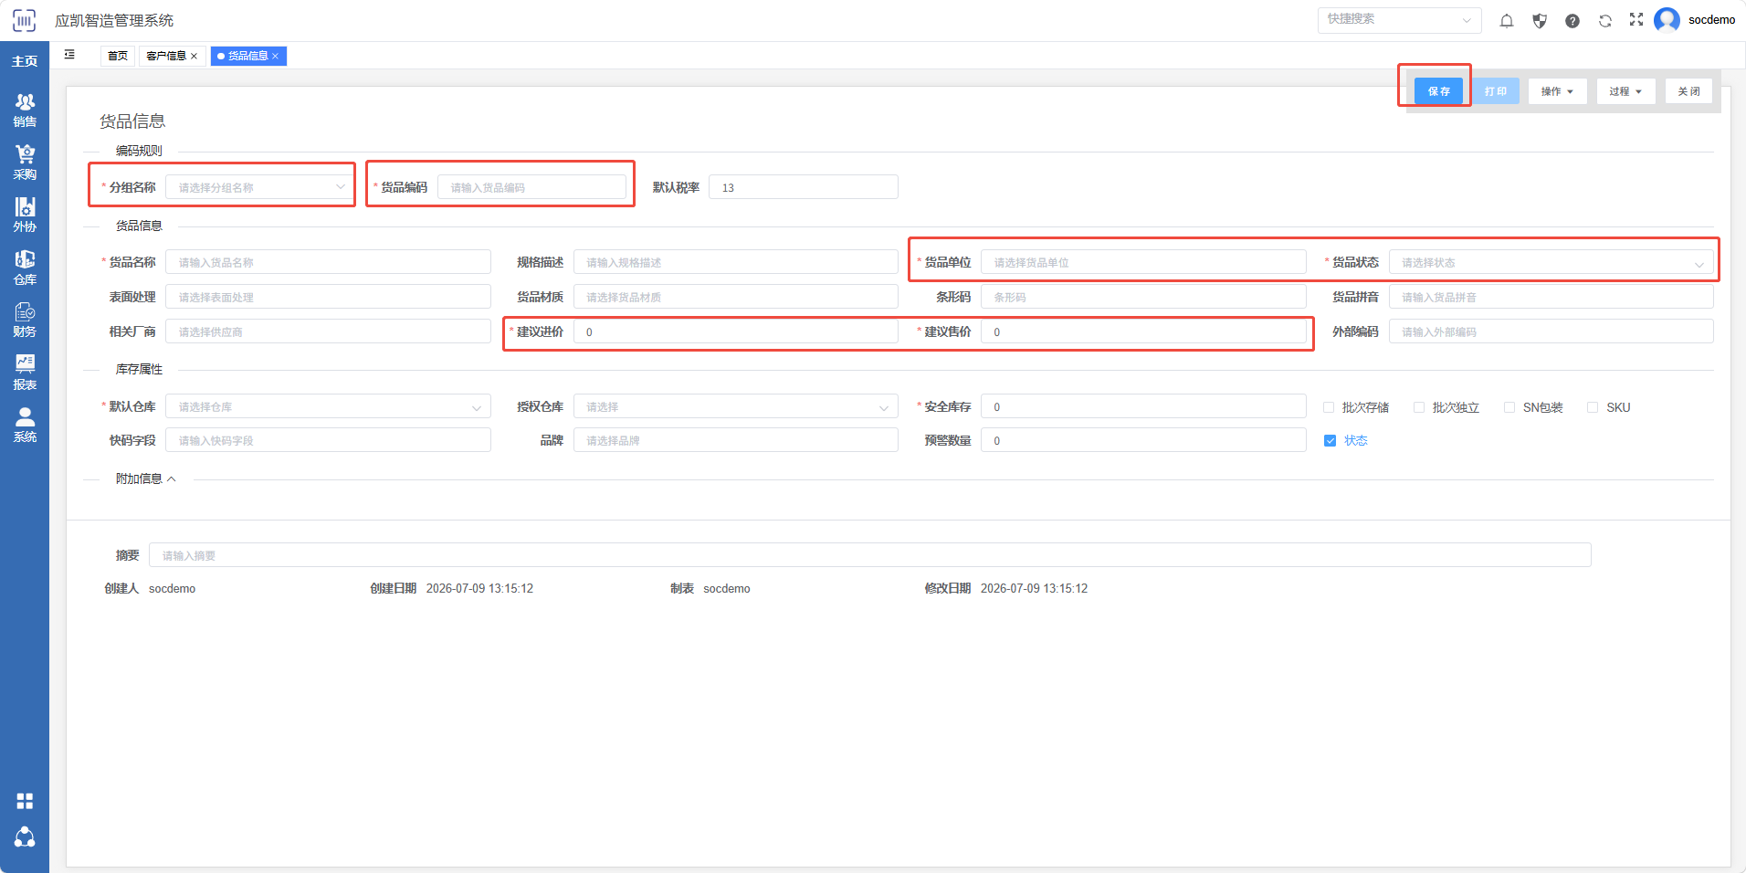1746x873 pixels.
Task: Toggle the sidebar collapse icon
Action: (69, 55)
